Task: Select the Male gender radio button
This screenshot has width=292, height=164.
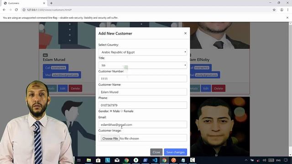Action: tap(111, 111)
